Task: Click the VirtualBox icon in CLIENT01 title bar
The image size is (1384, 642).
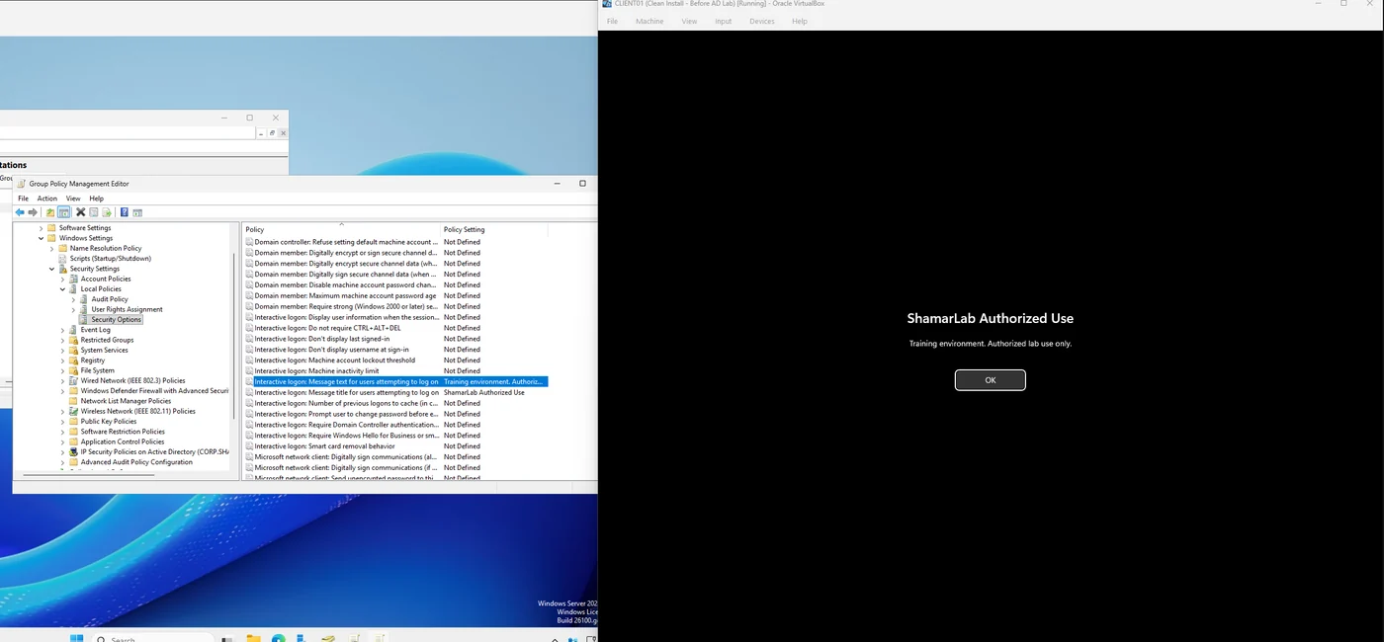Action: (607, 4)
